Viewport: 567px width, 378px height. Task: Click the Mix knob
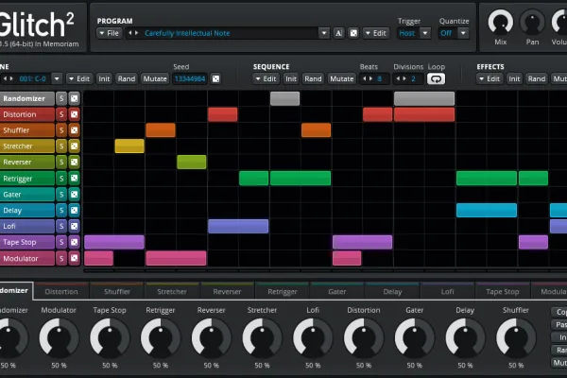(501, 23)
